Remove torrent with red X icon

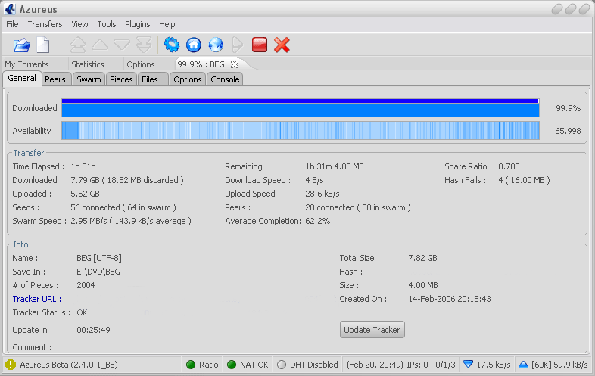(282, 45)
